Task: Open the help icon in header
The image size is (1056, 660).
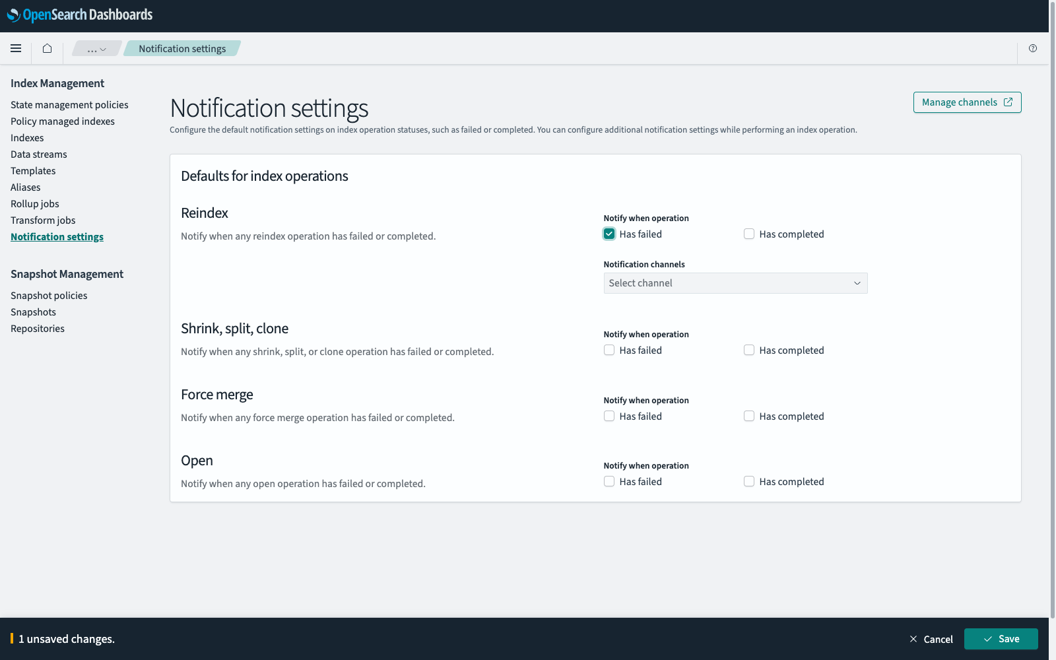Action: pos(1033,48)
